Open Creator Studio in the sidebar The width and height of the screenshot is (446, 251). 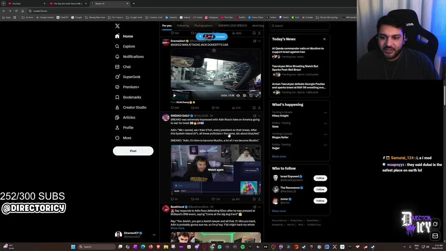(x=131, y=107)
